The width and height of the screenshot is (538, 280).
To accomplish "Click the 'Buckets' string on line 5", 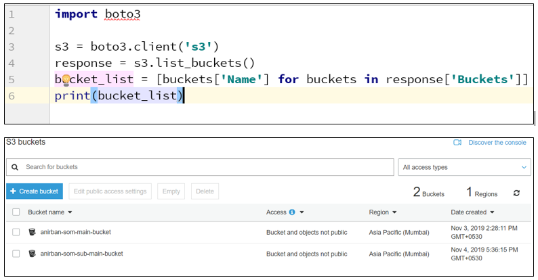I will click(482, 79).
